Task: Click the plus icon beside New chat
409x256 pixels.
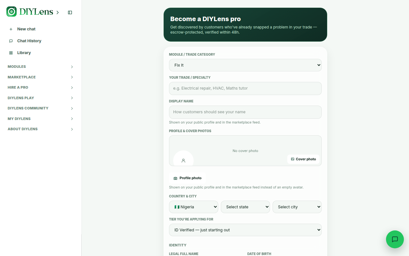Action: pyautogui.click(x=11, y=29)
